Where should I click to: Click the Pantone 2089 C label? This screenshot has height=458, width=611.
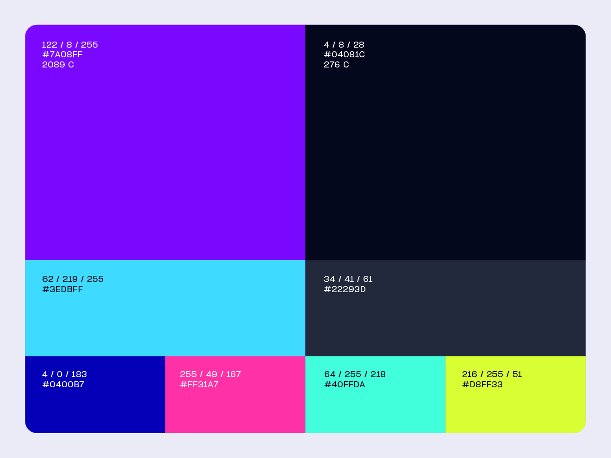pyautogui.click(x=58, y=65)
